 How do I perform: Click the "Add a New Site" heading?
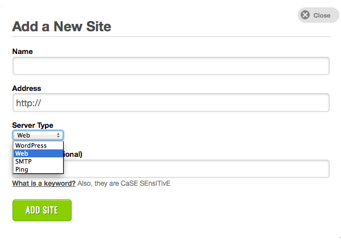point(62,27)
